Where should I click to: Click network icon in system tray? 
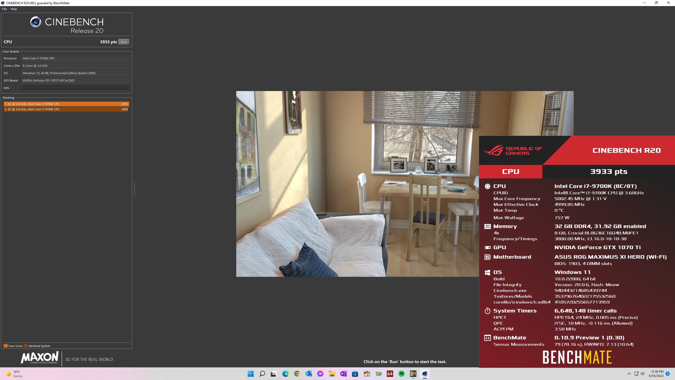[636, 374]
